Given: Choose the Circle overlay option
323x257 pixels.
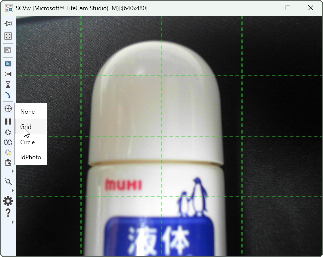Looking at the screenshot, I should coord(31,142).
